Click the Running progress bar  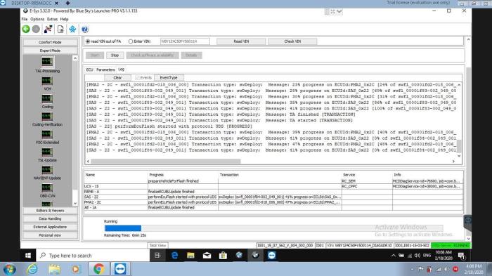click(x=273, y=228)
